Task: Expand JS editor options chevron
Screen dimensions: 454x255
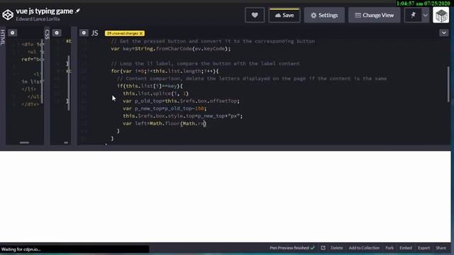Action: coord(443,33)
